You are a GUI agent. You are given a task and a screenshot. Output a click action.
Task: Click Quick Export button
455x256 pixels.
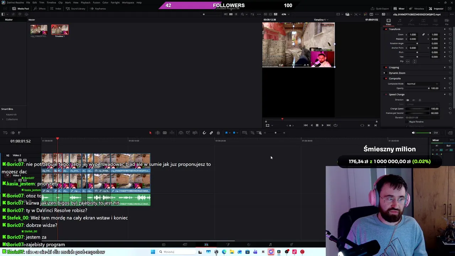380,9
